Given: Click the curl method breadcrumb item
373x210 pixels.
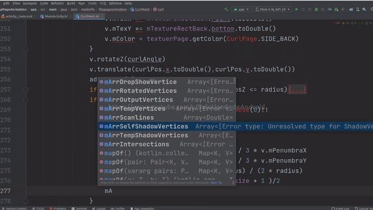Looking at the screenshot, I should click(159, 9).
